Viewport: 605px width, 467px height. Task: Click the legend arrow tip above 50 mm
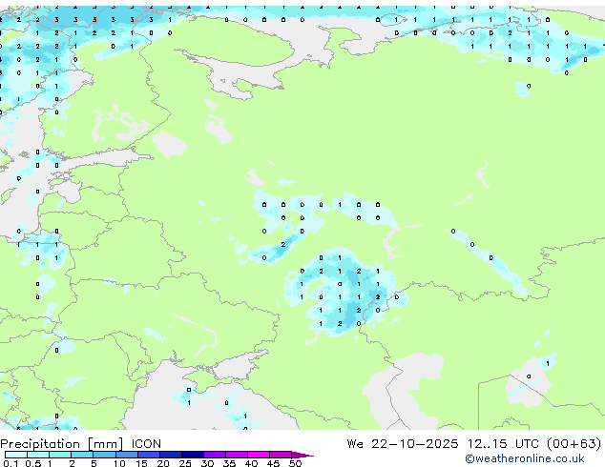(x=302, y=455)
